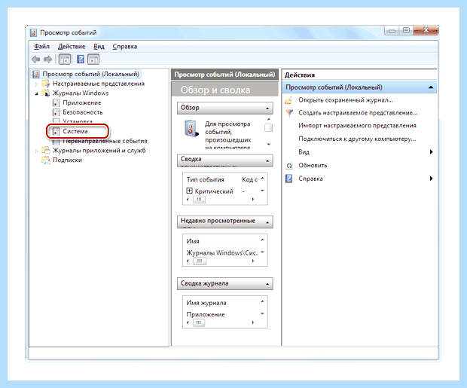
Task: Click the horizontal scrollbar thumb under Приложение summary
Action: [199, 322]
